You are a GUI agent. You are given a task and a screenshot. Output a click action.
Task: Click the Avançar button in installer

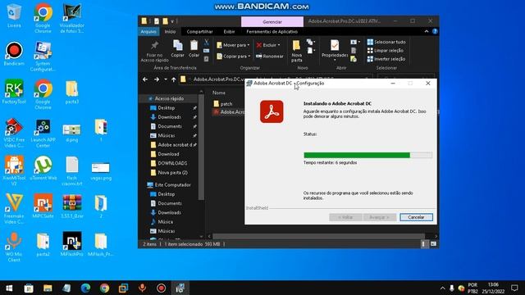point(380,217)
